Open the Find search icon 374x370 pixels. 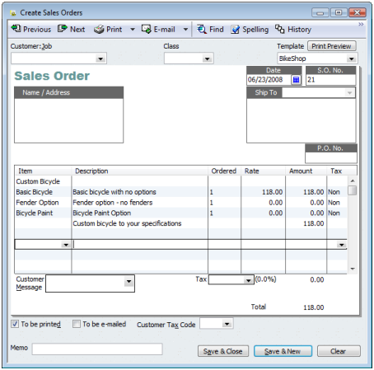point(202,29)
